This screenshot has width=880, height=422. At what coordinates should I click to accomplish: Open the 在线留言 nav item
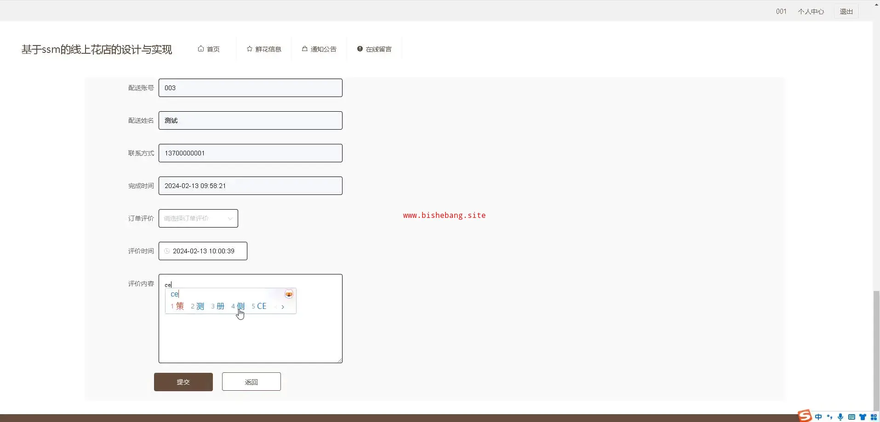coord(374,49)
